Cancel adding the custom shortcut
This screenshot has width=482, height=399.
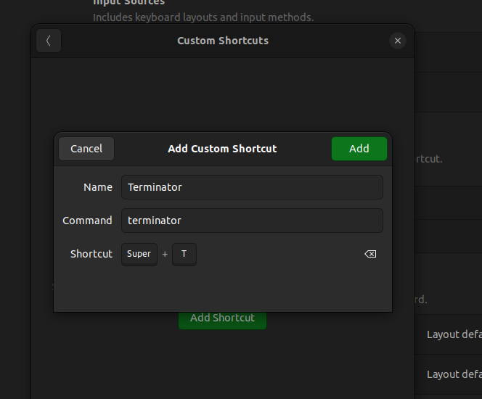(86, 149)
